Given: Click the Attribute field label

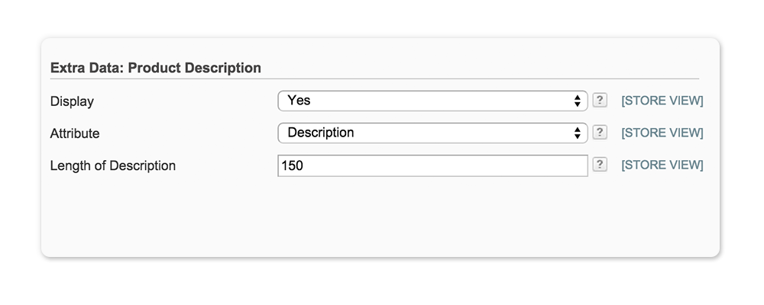Looking at the screenshot, I should [75, 133].
